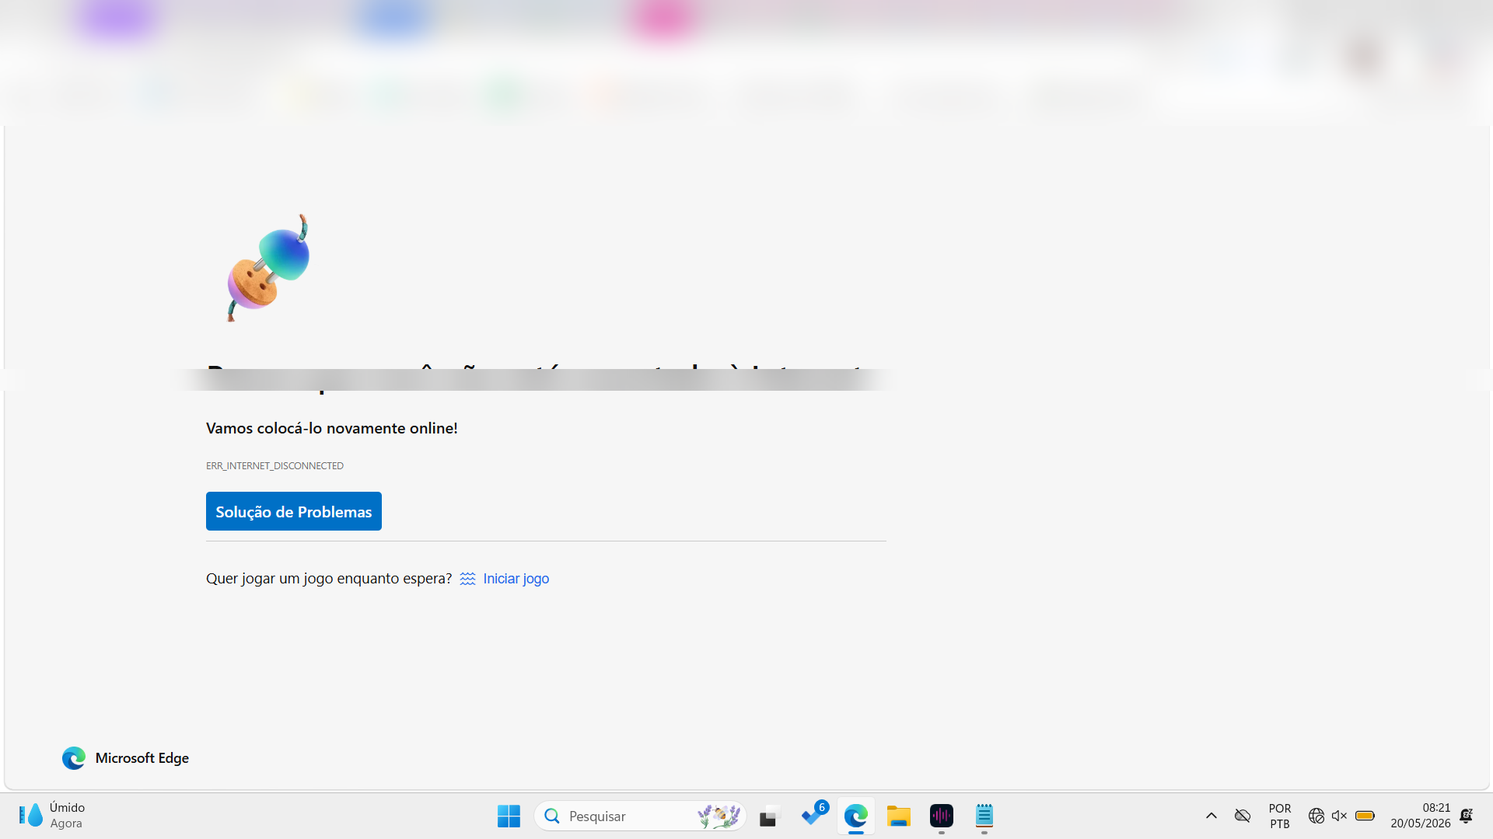Open the POR PTB language switcher
Image resolution: width=1493 pixels, height=839 pixels.
(x=1280, y=816)
